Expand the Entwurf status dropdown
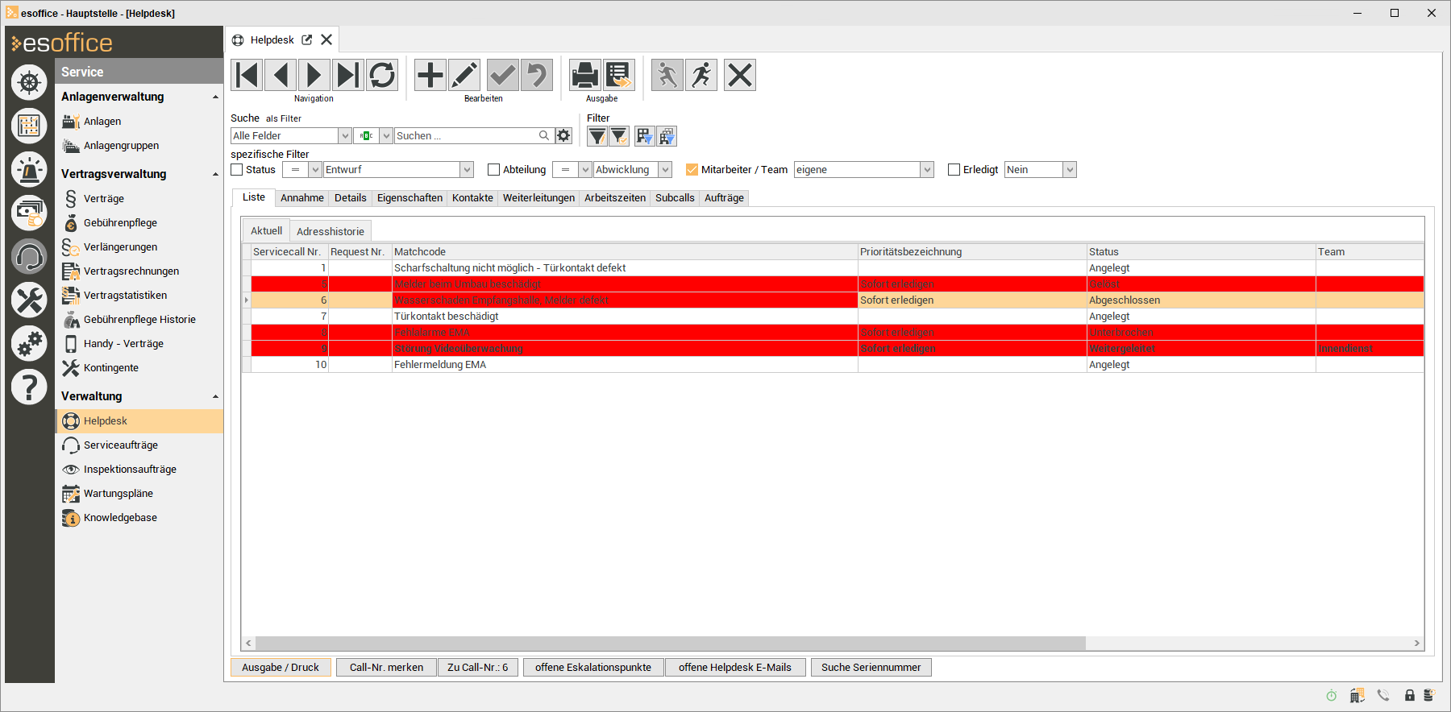The height and width of the screenshot is (712, 1451). (x=467, y=170)
